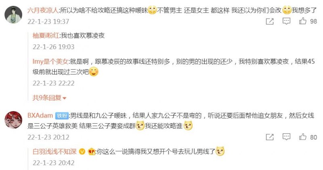Click the crown member icon beside 白羽浅浅不知深
The height and width of the screenshot is (170, 323).
(92, 152)
